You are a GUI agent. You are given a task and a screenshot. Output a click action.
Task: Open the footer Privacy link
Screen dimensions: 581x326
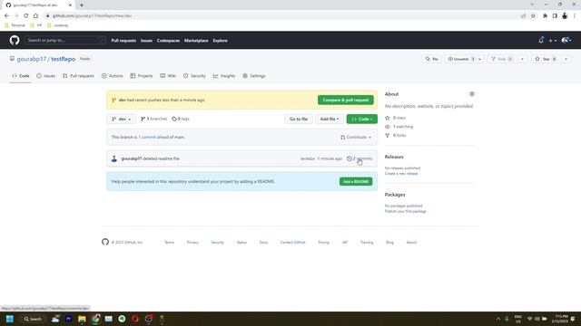coord(192,243)
